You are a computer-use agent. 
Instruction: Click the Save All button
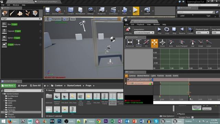[35, 85]
